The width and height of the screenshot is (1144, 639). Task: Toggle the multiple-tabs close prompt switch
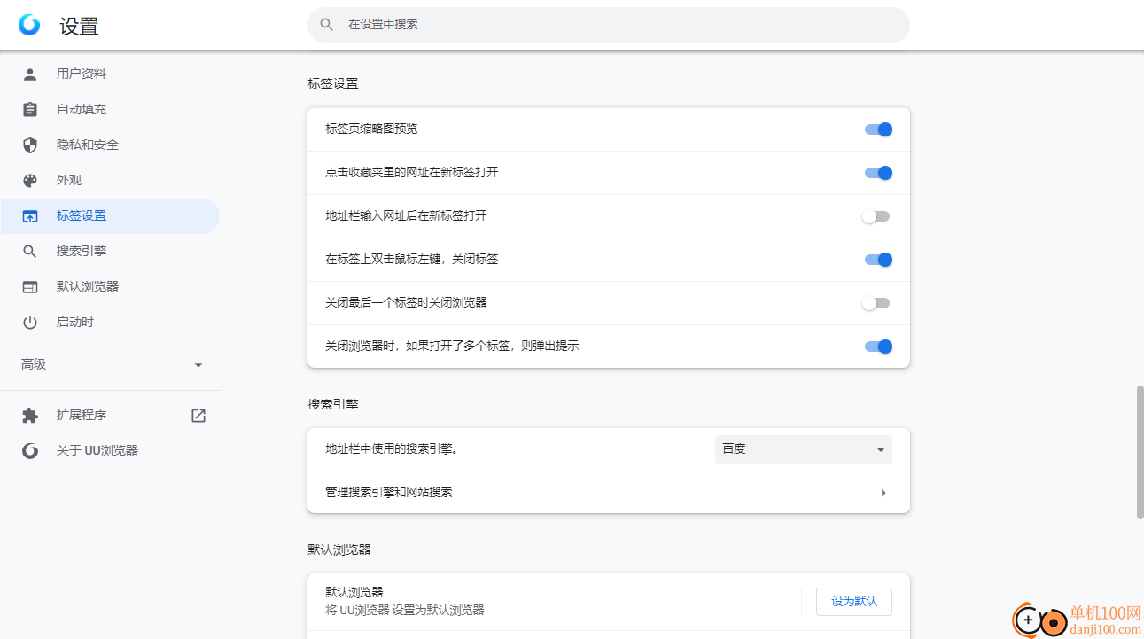[878, 347]
